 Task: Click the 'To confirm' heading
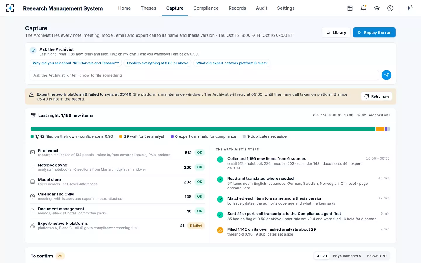42,256
